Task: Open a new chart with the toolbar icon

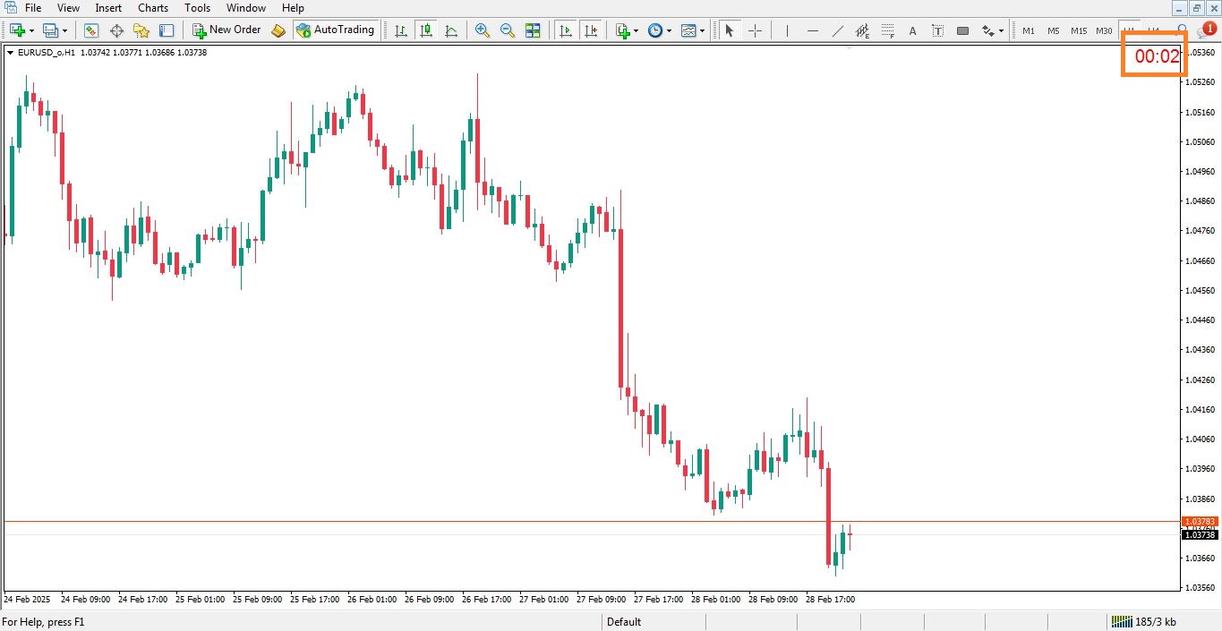Action: click(17, 30)
